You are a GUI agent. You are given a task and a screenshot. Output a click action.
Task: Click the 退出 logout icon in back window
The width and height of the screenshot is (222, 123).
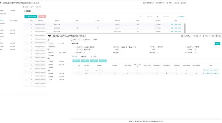(182, 3)
